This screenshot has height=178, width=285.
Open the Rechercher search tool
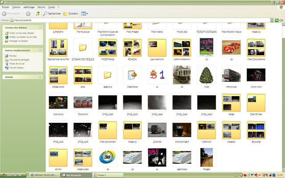[x=52, y=14]
